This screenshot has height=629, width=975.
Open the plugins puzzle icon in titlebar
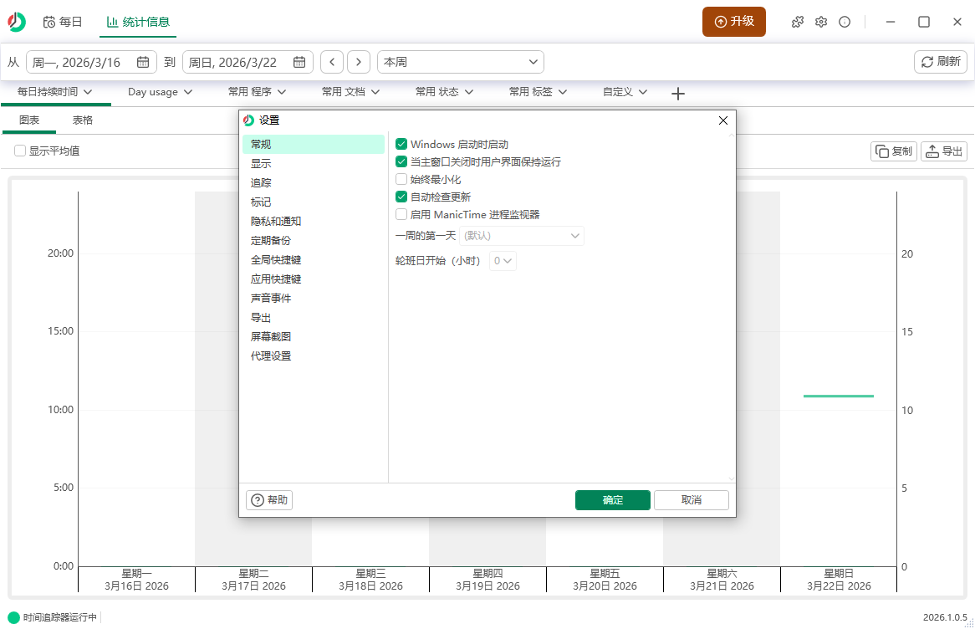797,23
